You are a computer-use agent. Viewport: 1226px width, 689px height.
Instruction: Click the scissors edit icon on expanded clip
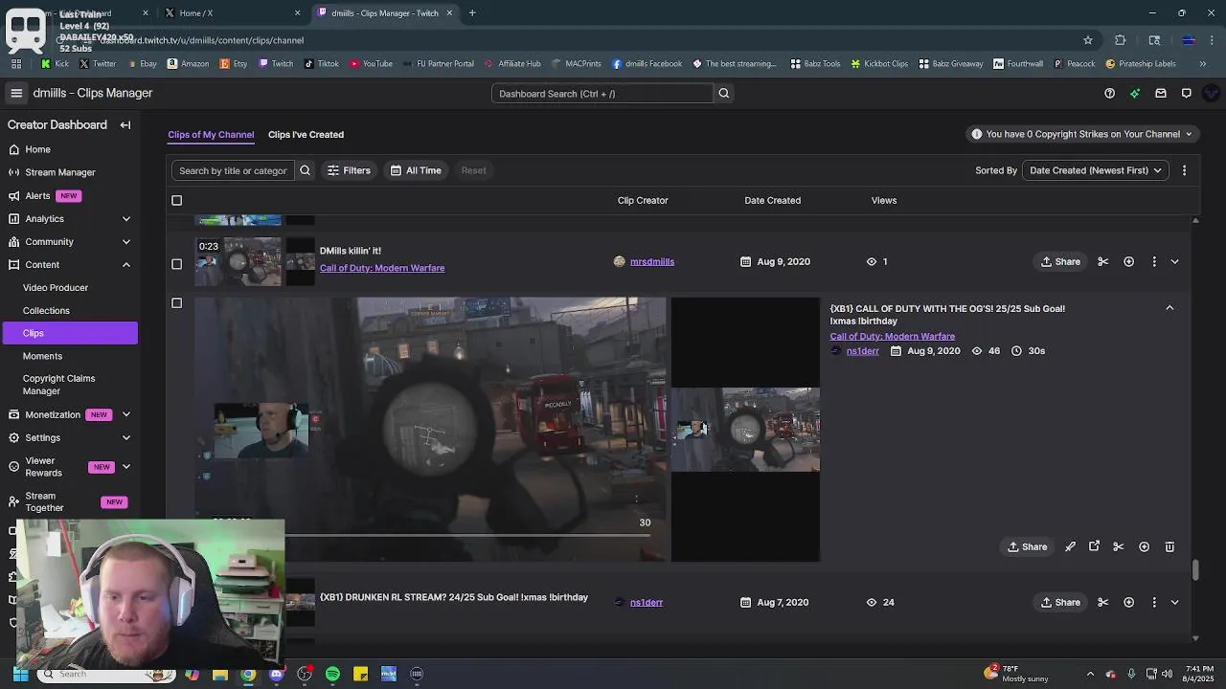tap(1119, 546)
